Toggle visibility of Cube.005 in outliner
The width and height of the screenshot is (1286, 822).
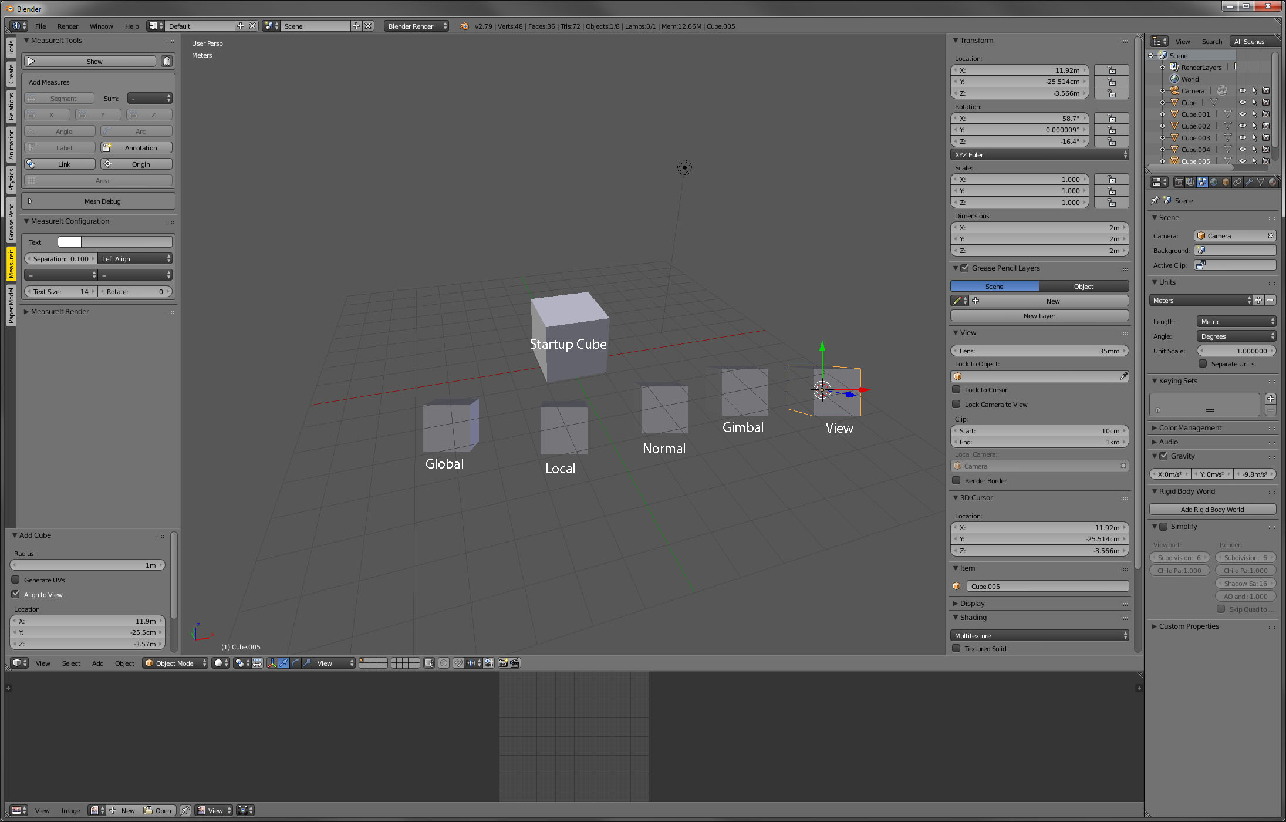pyautogui.click(x=1240, y=163)
